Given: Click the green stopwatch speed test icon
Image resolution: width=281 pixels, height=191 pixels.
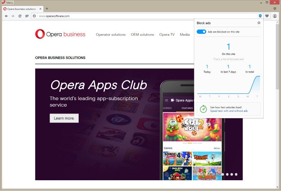Looking at the screenshot, I should click(204, 109).
